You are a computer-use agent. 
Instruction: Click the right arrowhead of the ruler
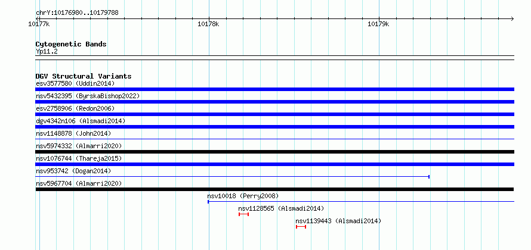pyautogui.click(x=513, y=18)
